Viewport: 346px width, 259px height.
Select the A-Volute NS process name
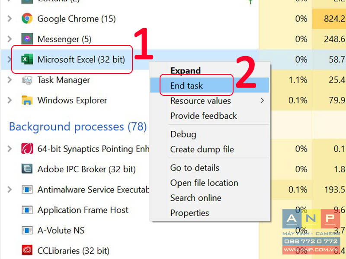pyautogui.click(x=61, y=231)
